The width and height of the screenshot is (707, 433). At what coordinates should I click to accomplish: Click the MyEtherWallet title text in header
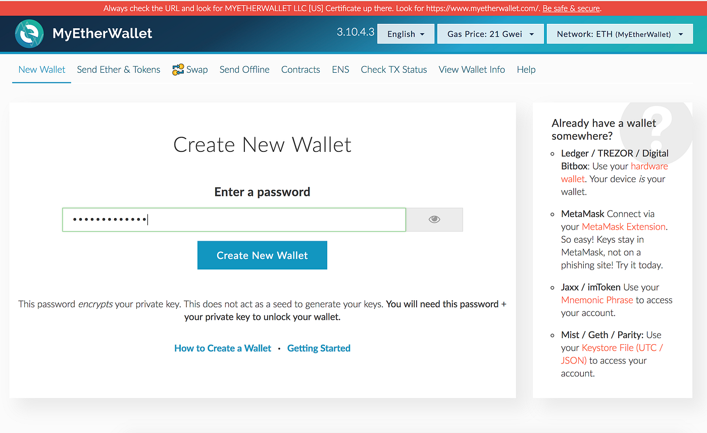click(103, 34)
